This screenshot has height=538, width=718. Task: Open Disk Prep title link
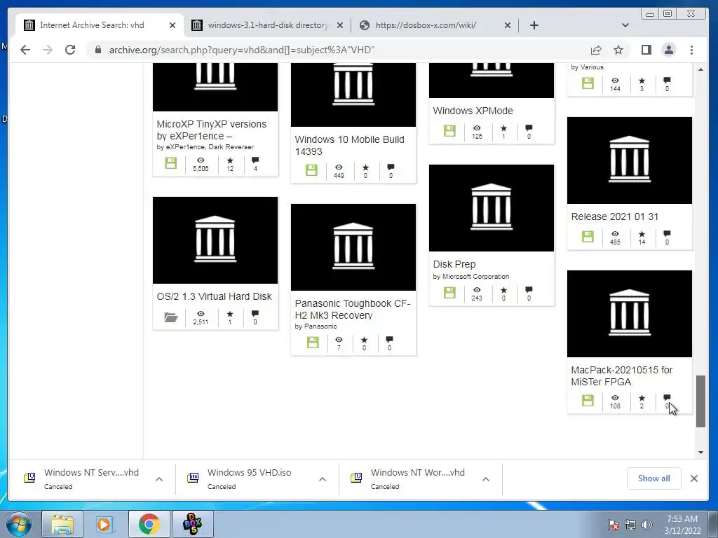click(x=454, y=264)
